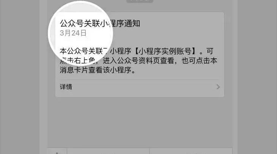Screen dimensions: 277x154
Task: Tap the 公众号关联小程序通知 card title
Action: tap(100, 24)
